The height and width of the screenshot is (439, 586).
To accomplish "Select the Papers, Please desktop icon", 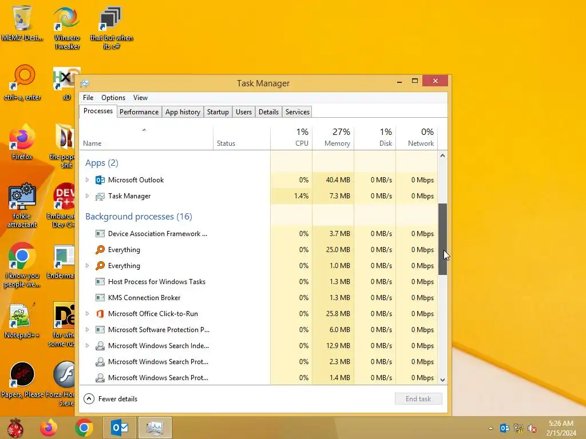I will (22, 380).
